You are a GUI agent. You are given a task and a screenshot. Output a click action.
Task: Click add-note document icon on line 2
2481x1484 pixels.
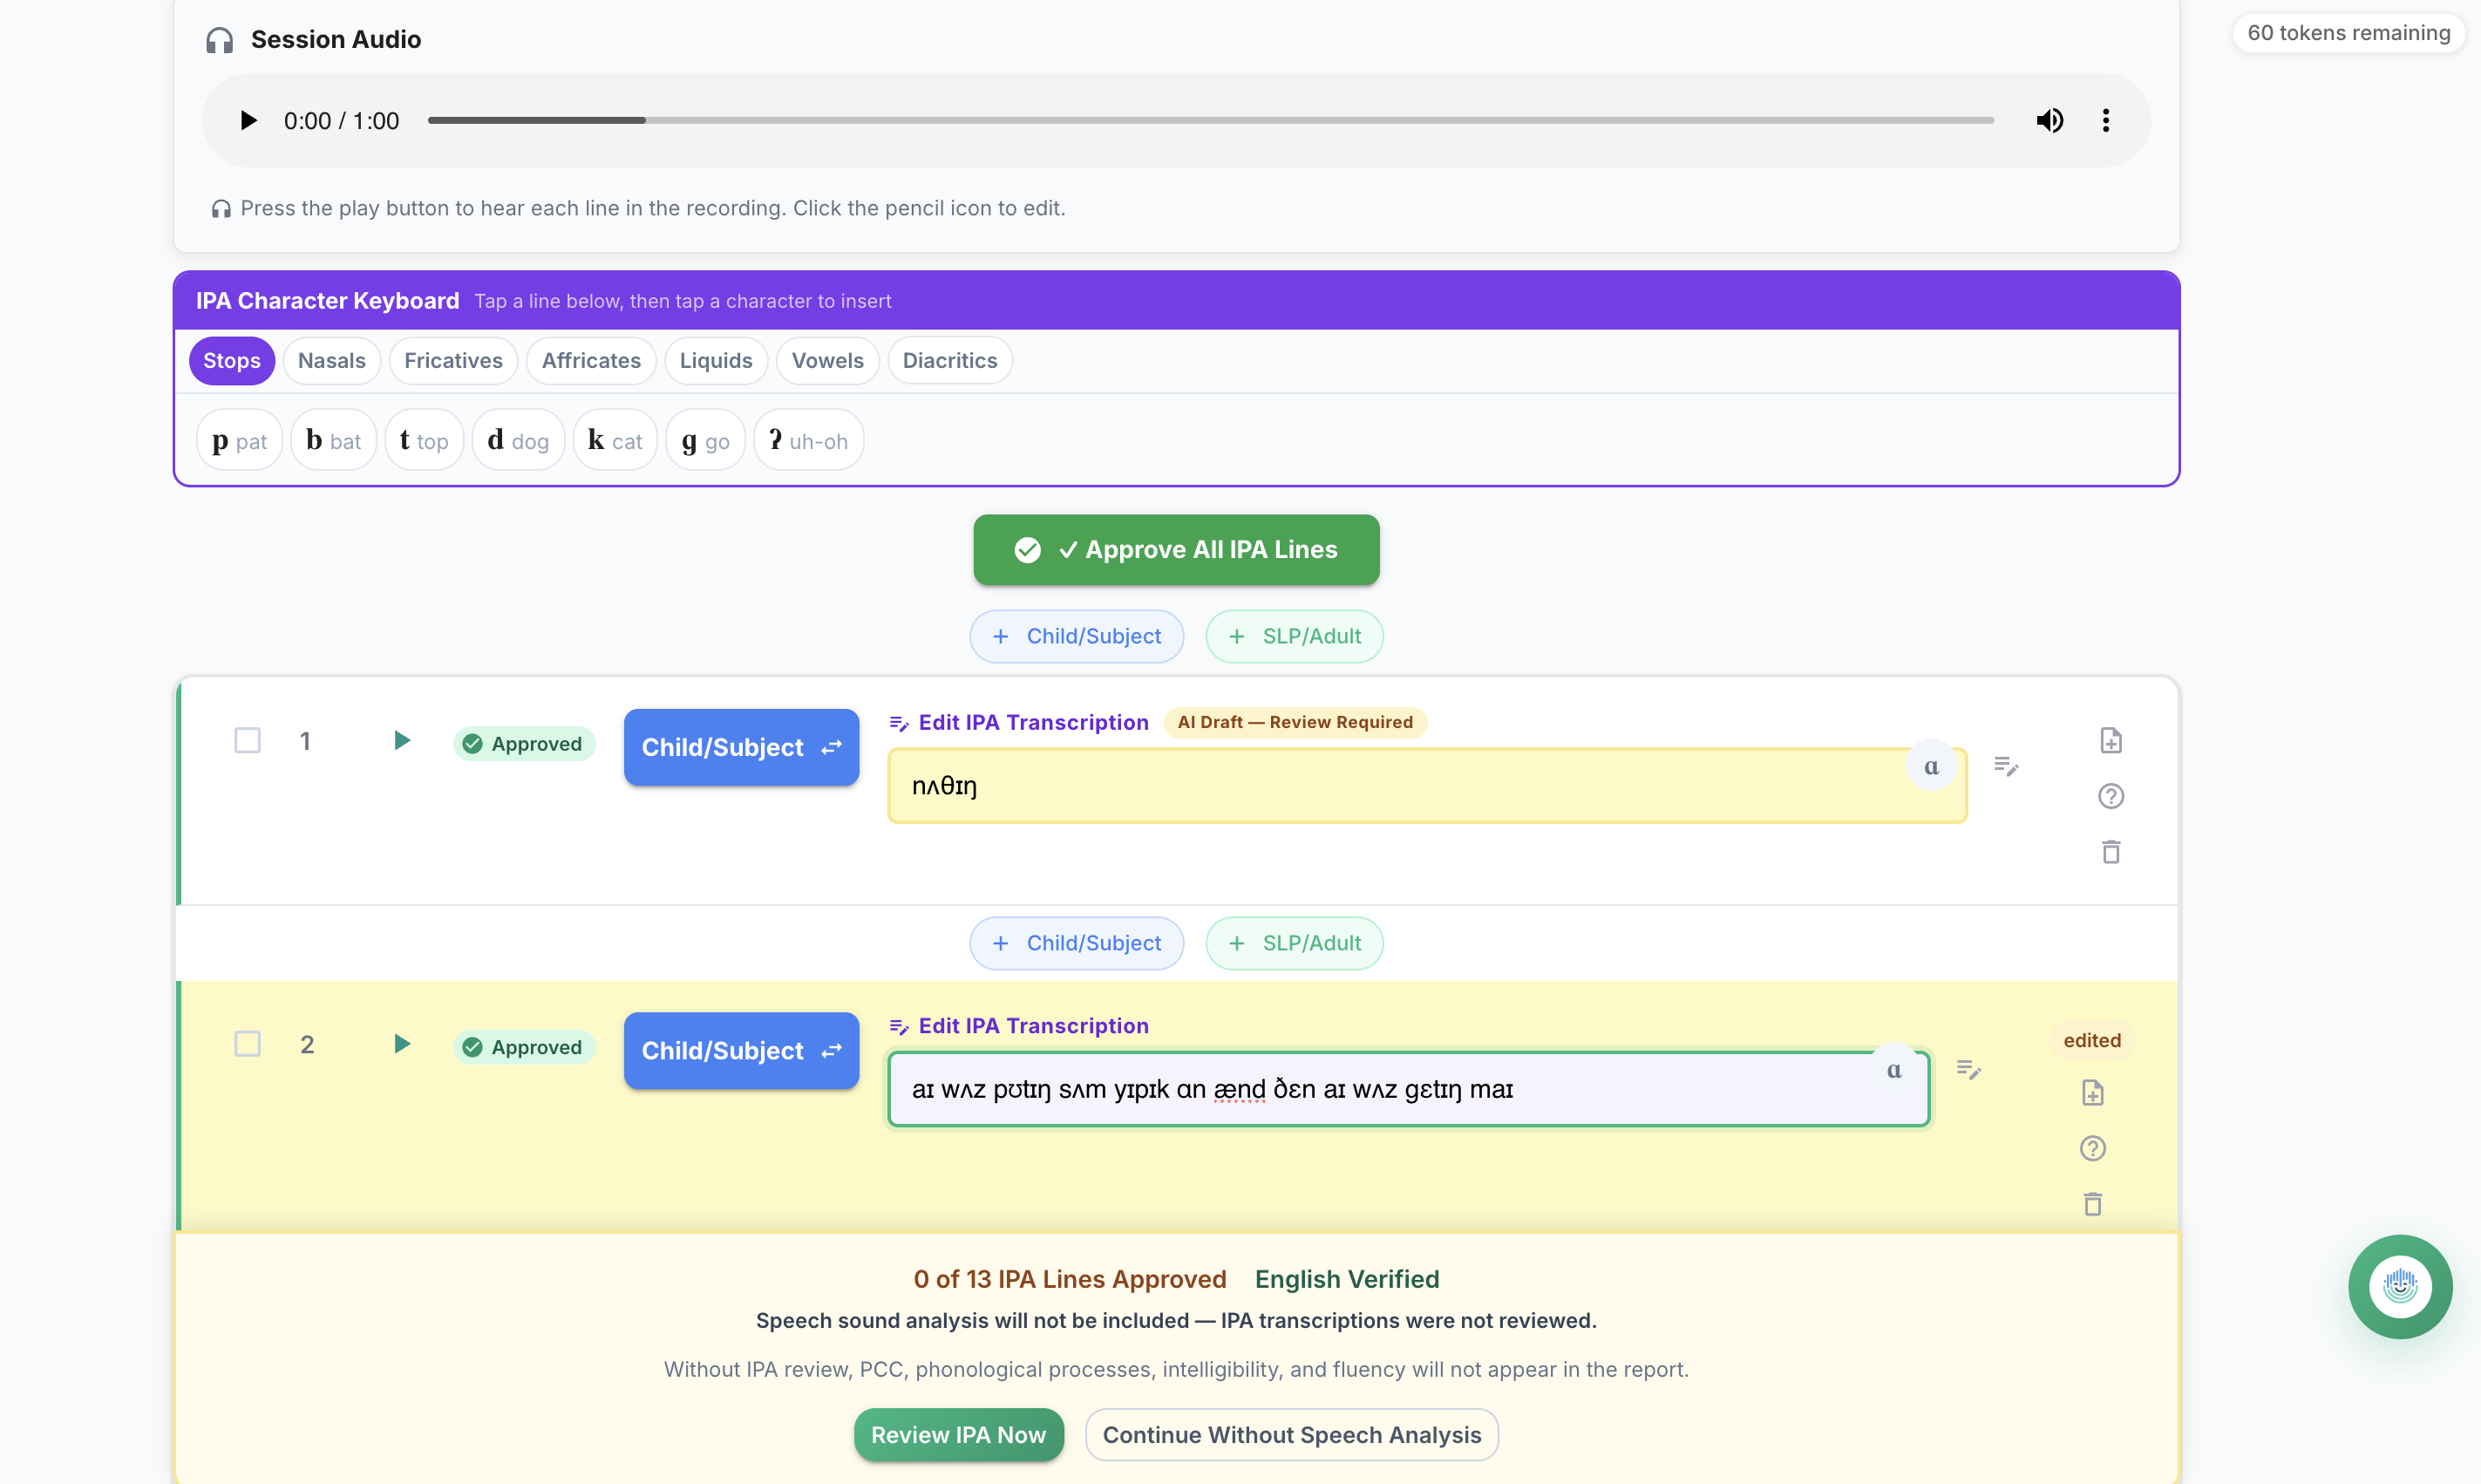pos(2092,1093)
